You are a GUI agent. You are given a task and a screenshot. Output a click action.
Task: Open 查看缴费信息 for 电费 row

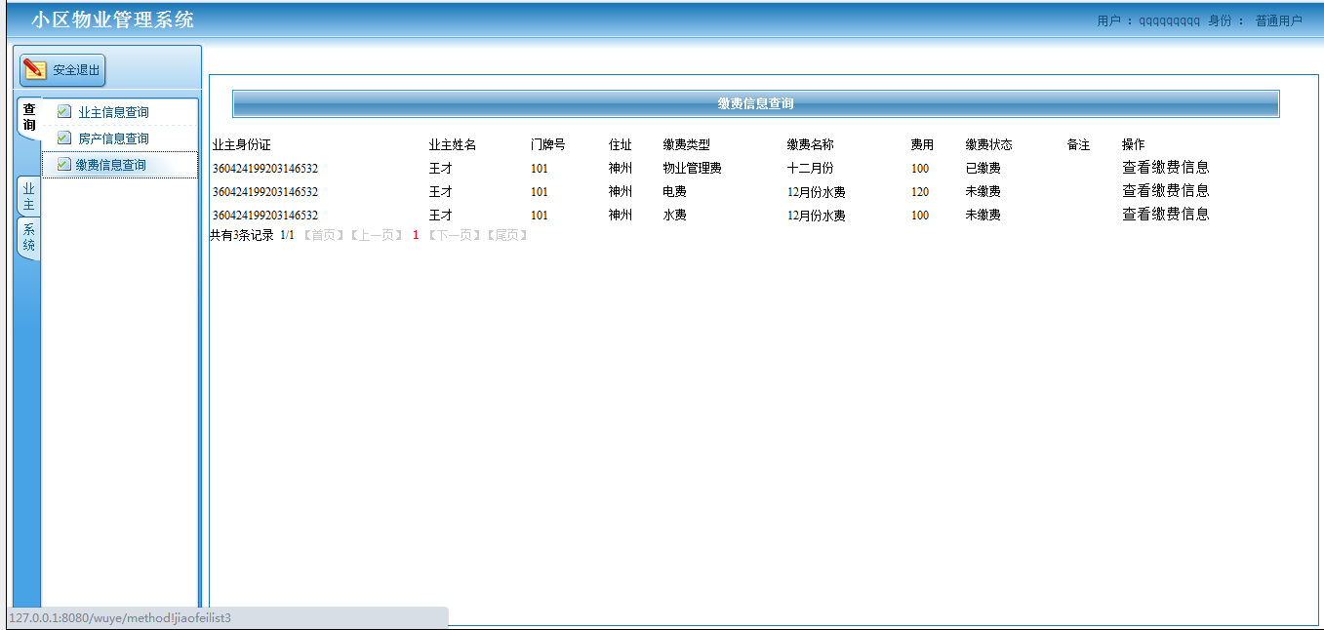coord(1166,191)
